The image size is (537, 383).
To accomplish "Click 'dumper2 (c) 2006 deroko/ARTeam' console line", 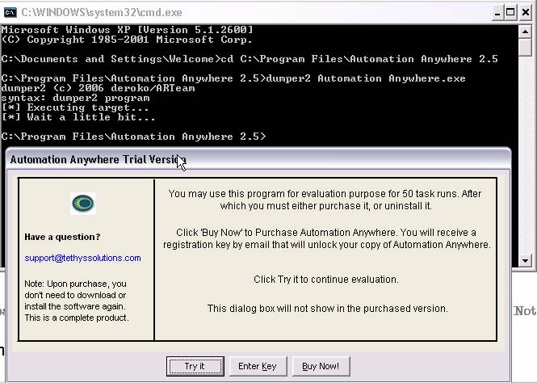I will click(98, 88).
